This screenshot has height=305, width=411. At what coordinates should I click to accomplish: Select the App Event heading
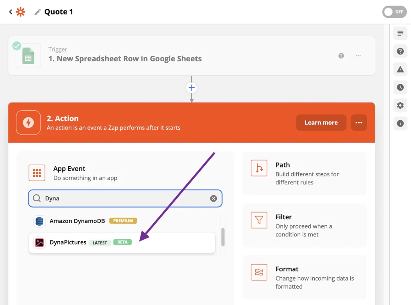pyautogui.click(x=69, y=169)
